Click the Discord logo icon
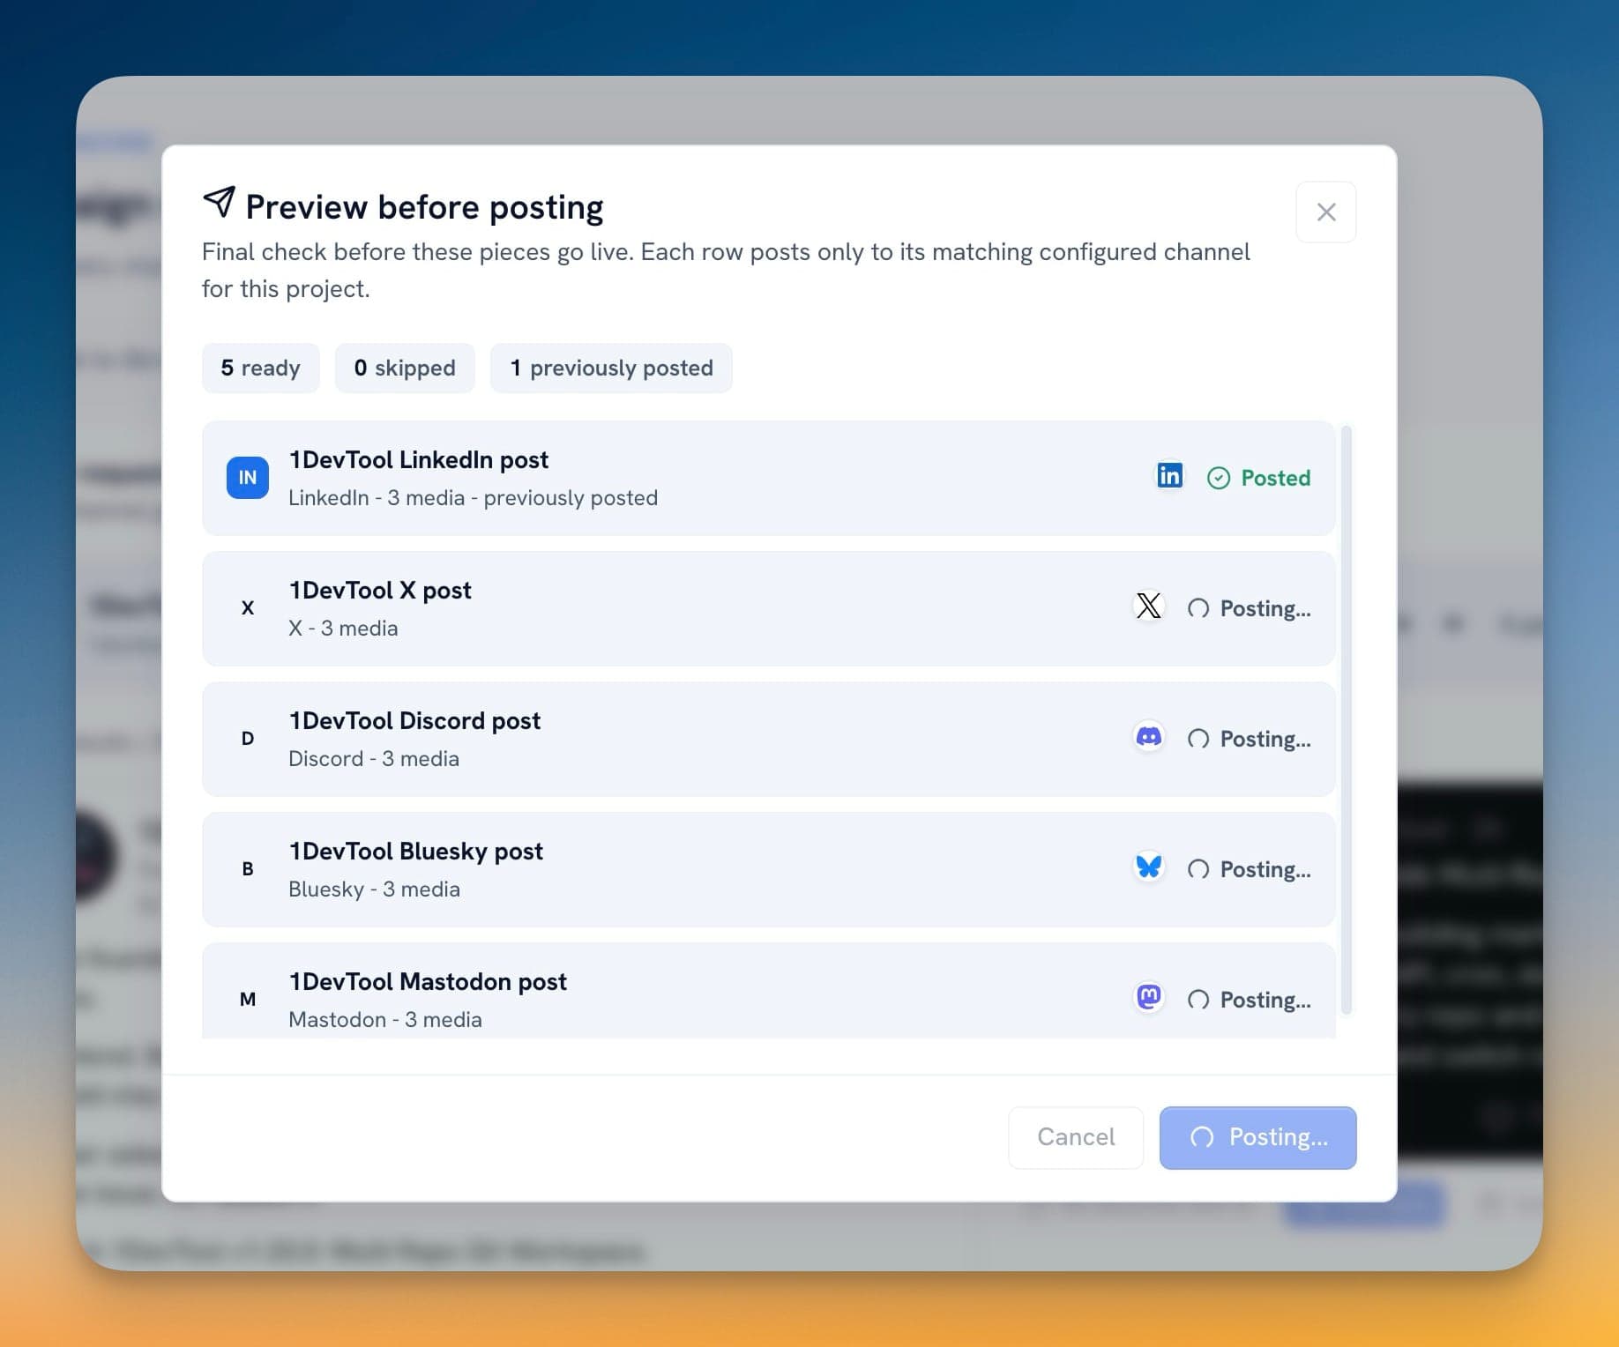Image resolution: width=1619 pixels, height=1347 pixels. [x=1148, y=737]
